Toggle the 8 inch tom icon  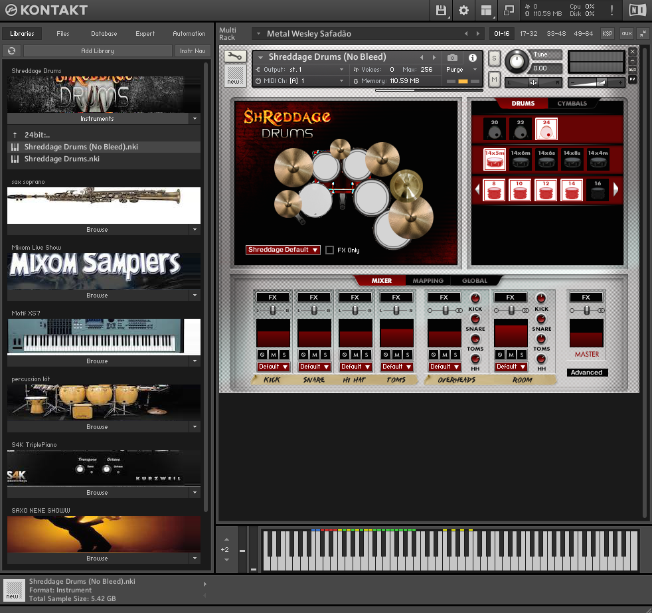pos(494,190)
